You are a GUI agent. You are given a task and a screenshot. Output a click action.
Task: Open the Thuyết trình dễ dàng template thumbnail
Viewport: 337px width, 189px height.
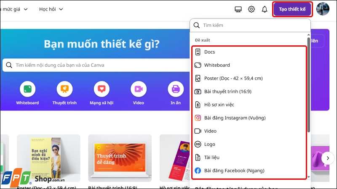(120, 158)
